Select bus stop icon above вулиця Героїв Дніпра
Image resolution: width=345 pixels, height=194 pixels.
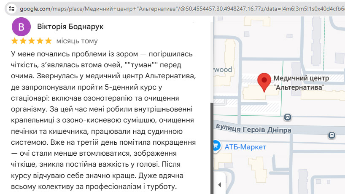[288, 117]
